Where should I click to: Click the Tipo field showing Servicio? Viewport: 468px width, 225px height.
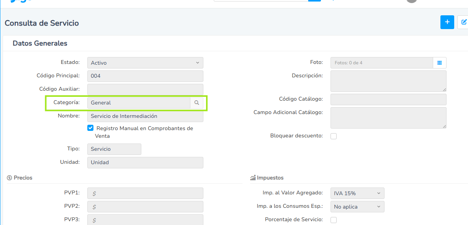[x=114, y=149]
